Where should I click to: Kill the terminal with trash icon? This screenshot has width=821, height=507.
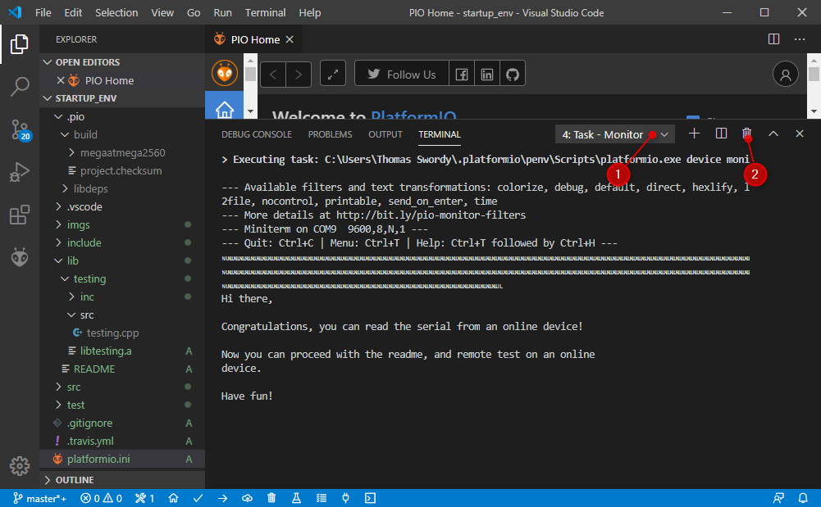(746, 134)
